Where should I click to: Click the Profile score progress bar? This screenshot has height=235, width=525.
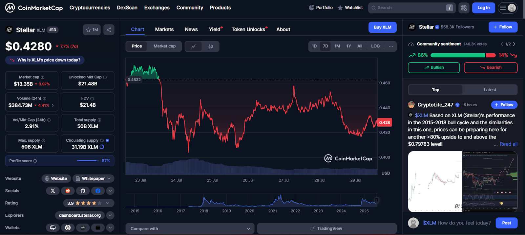[88, 161]
